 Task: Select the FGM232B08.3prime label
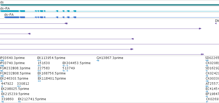click(15, 68)
